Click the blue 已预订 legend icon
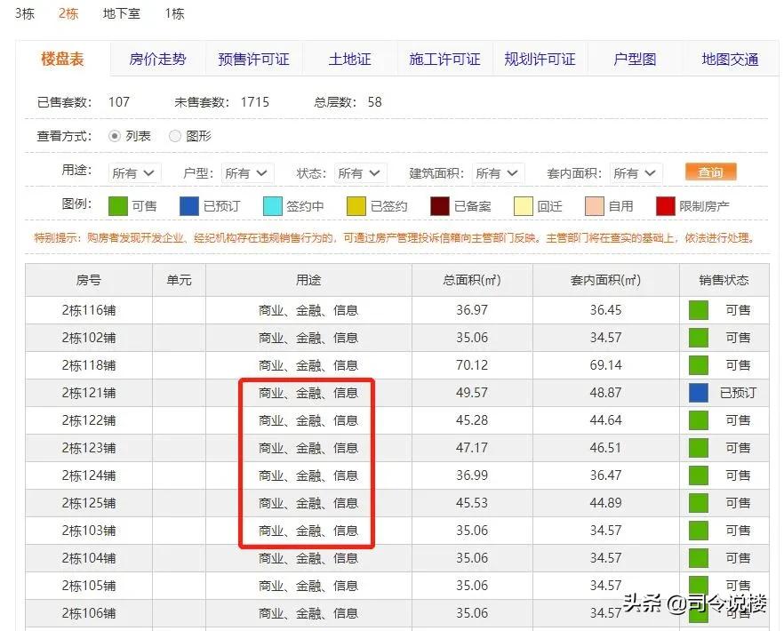This screenshot has height=631, width=784. [188, 205]
